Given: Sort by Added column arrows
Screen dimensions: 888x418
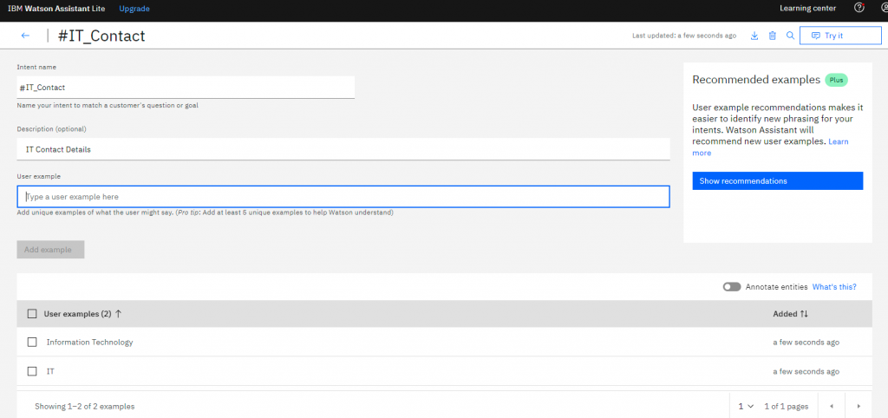Looking at the screenshot, I should 804,314.
